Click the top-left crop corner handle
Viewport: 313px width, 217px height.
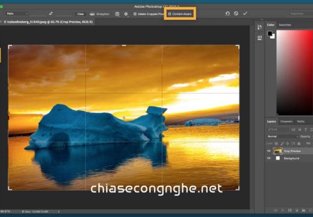point(10,46)
